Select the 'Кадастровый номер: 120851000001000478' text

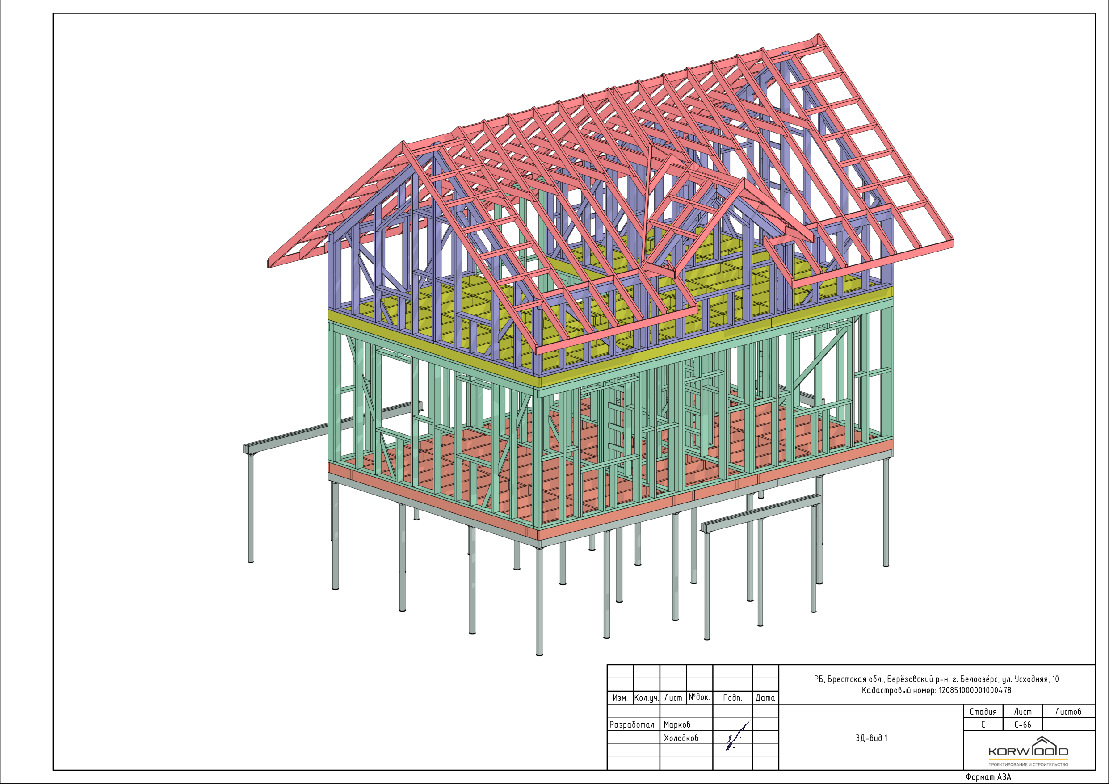[936, 690]
